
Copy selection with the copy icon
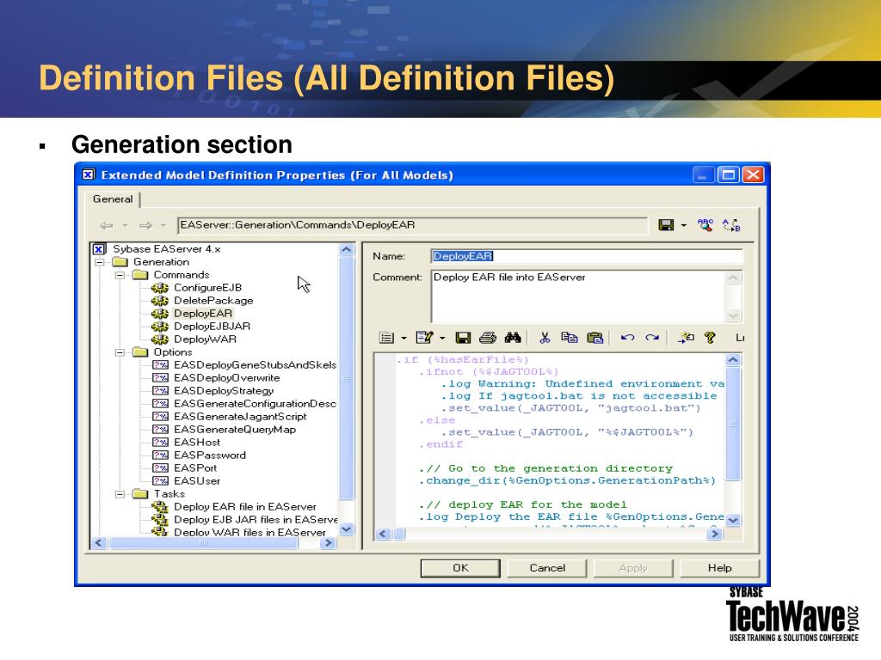(x=570, y=337)
